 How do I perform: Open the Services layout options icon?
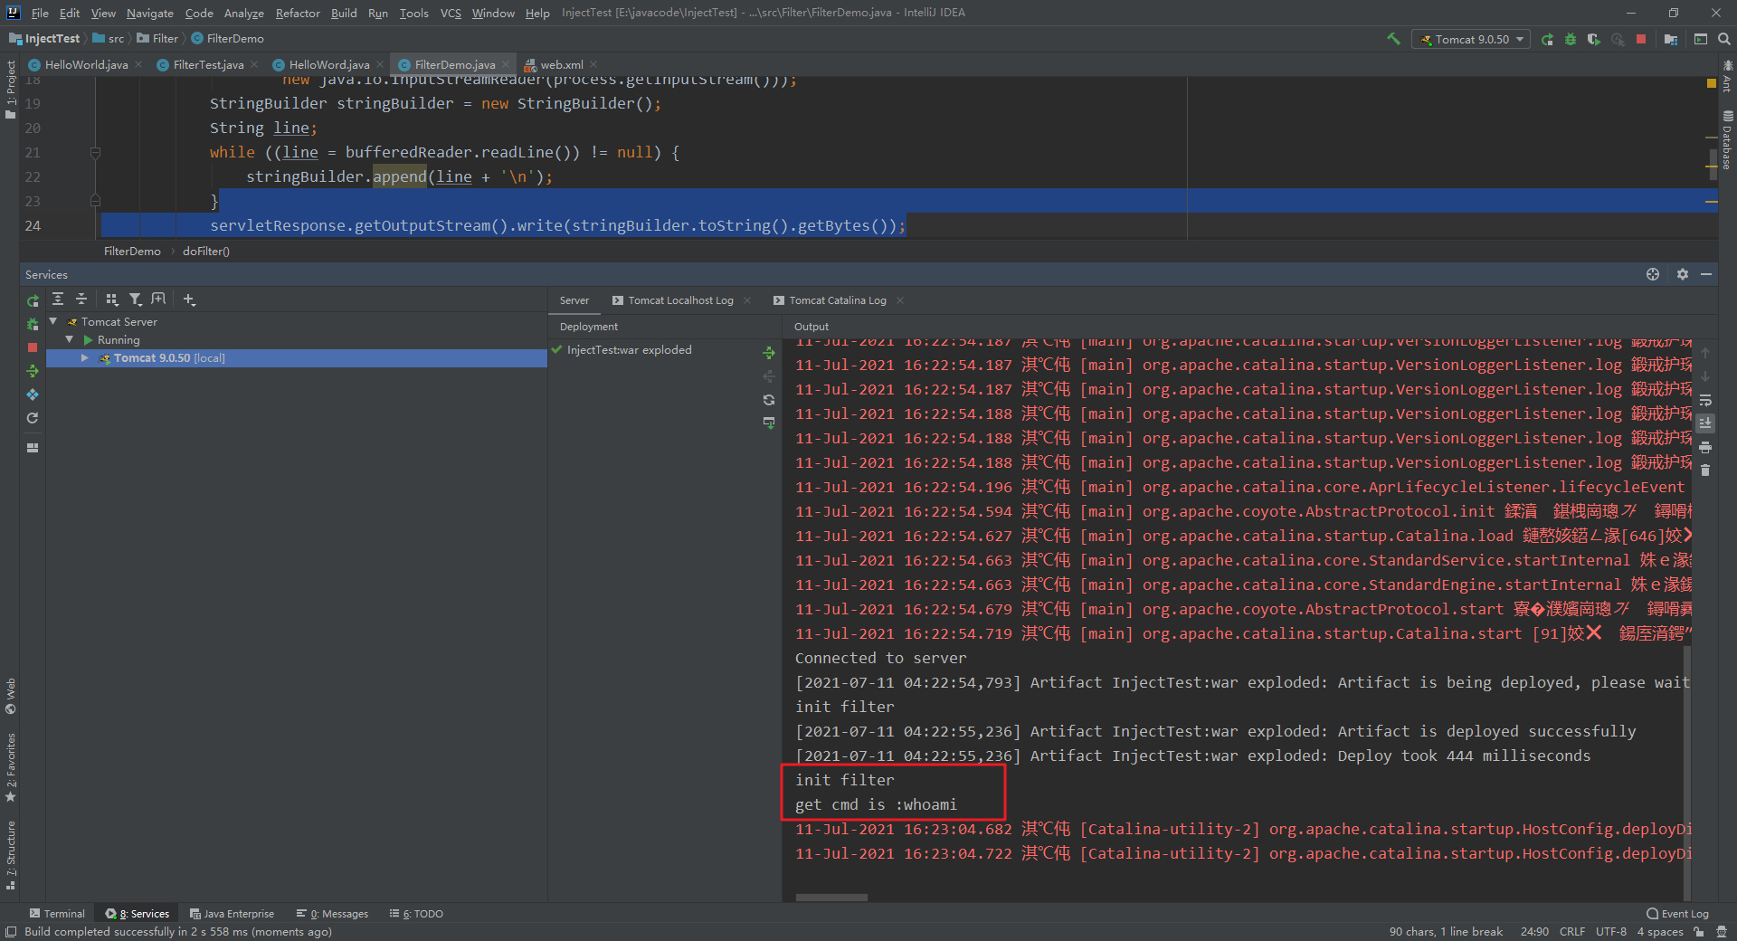(x=33, y=447)
